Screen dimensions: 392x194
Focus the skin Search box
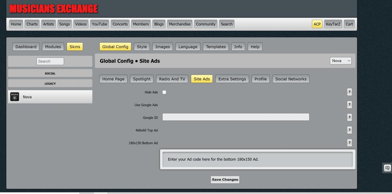coord(50,61)
